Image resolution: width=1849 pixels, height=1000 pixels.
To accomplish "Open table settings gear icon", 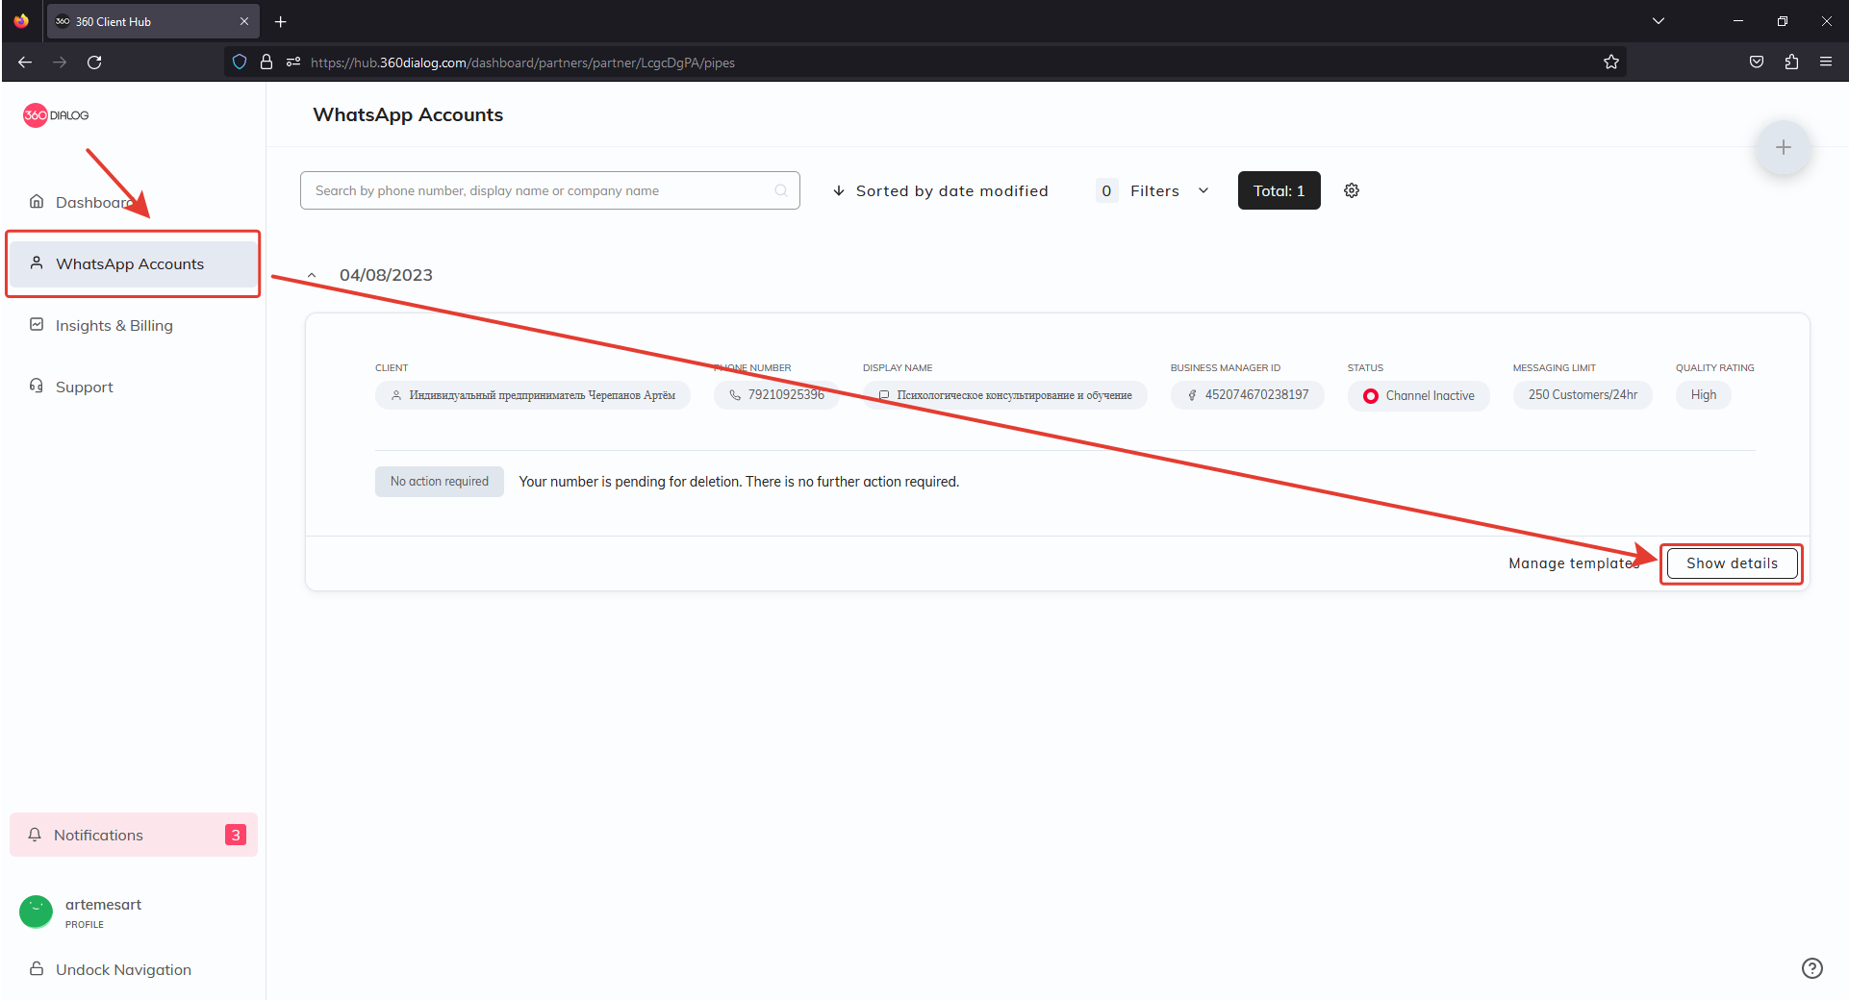I will point(1351,190).
